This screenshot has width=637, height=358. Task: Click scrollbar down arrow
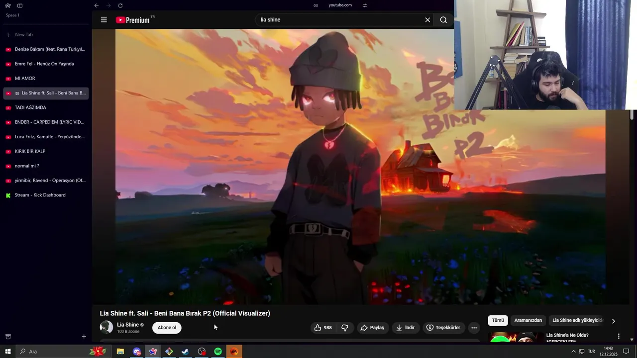pyautogui.click(x=632, y=340)
